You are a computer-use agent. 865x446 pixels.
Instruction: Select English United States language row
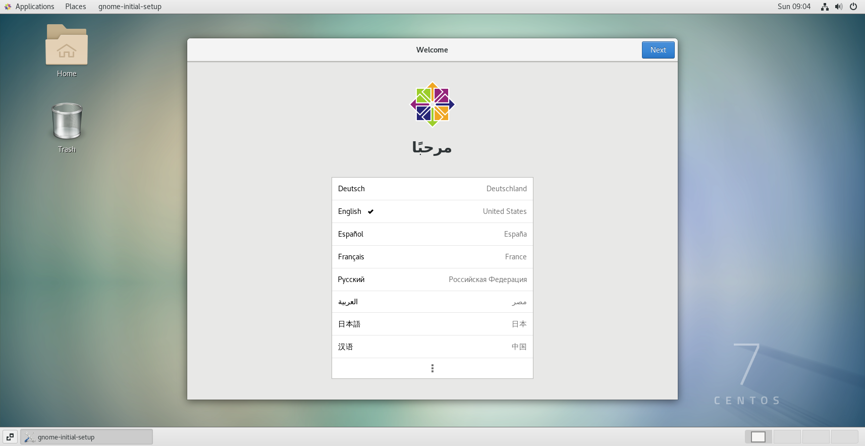click(433, 211)
